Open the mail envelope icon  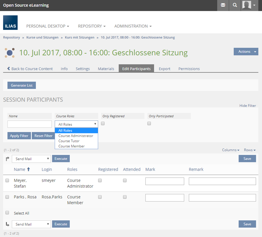click(223, 5)
